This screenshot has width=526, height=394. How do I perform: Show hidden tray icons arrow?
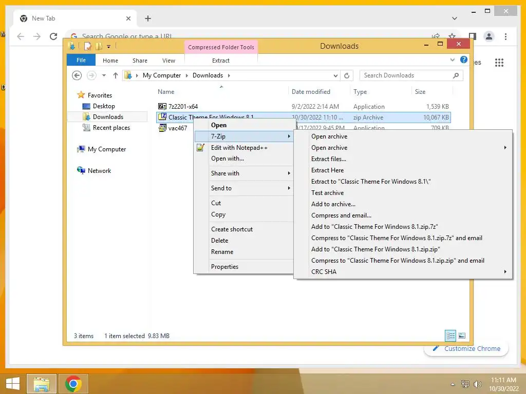tap(453, 384)
